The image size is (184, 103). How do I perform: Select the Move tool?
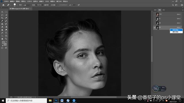[x=2, y=12]
